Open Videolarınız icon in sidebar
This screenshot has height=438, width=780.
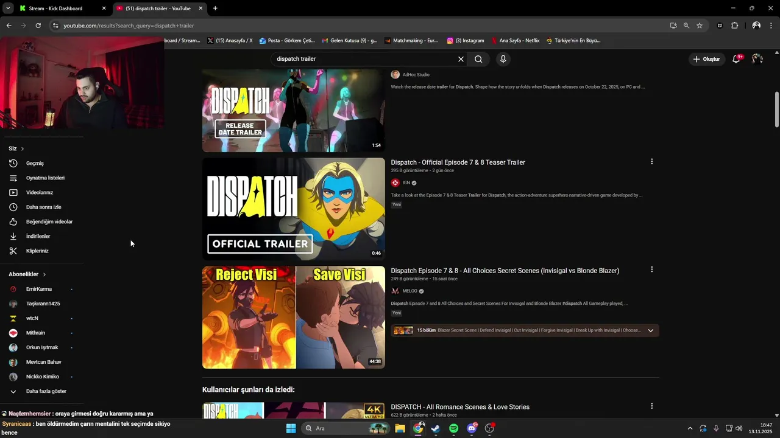click(x=13, y=192)
